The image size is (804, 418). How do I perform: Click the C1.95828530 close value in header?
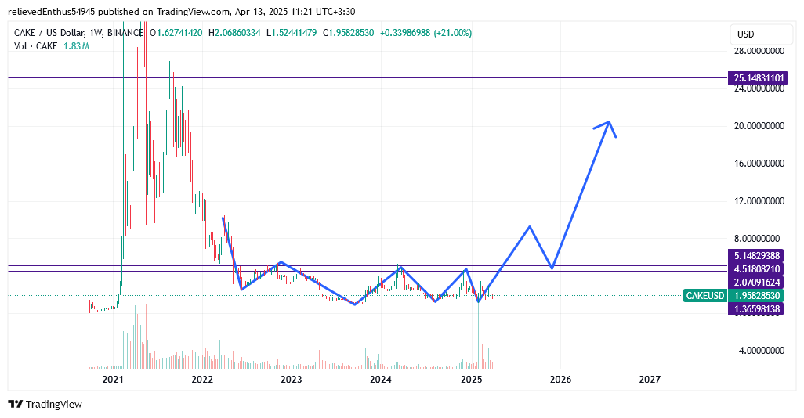pos(349,33)
